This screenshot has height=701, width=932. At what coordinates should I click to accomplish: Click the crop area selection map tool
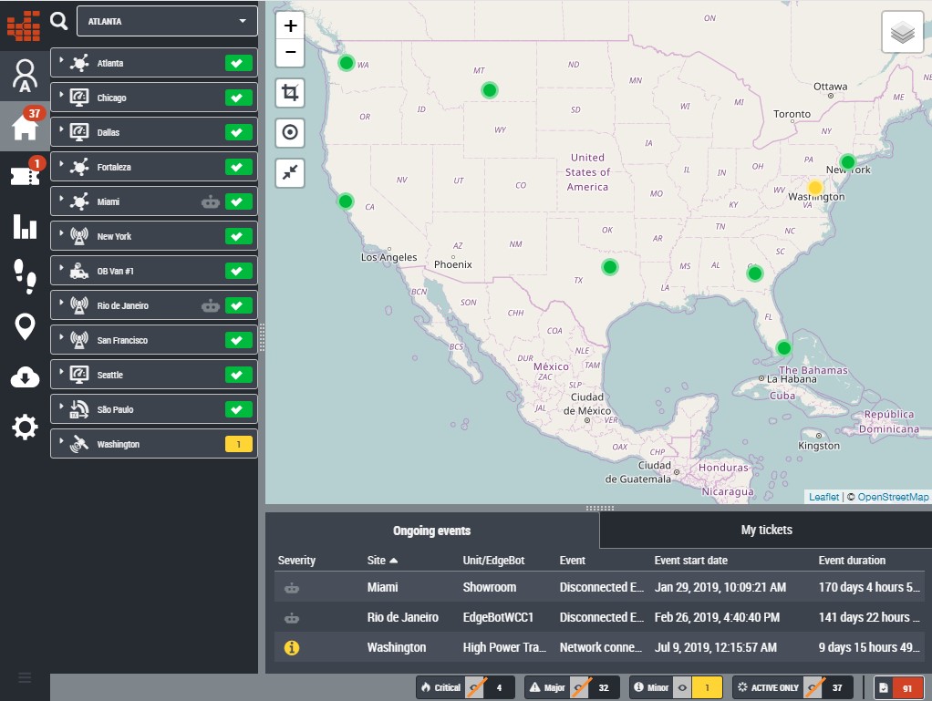pyautogui.click(x=290, y=93)
